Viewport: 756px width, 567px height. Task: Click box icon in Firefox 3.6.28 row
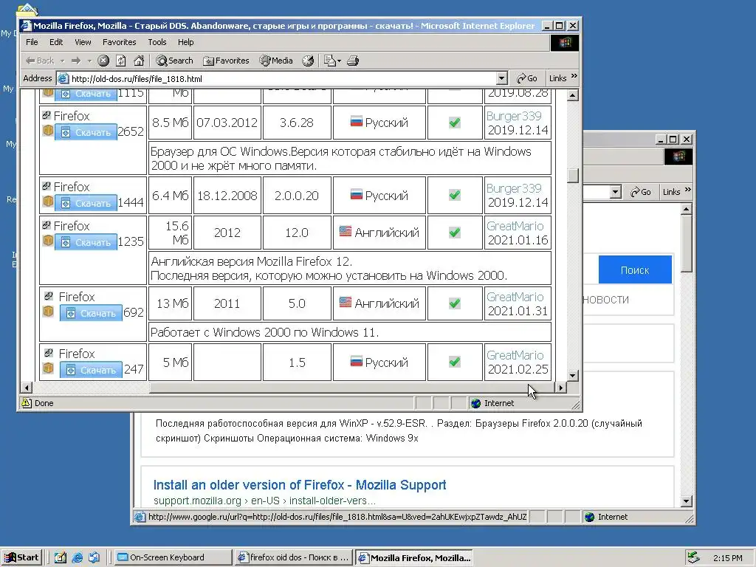48,130
